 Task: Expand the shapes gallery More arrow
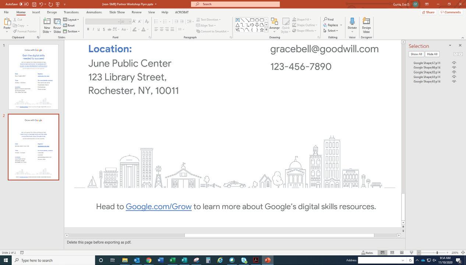click(x=266, y=30)
